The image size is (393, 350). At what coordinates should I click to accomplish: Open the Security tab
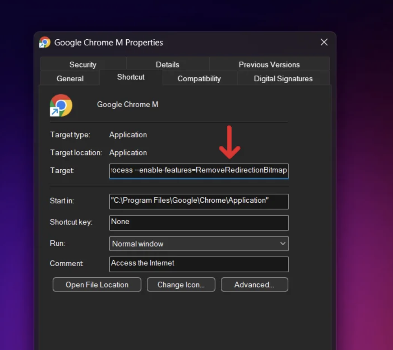click(x=83, y=64)
